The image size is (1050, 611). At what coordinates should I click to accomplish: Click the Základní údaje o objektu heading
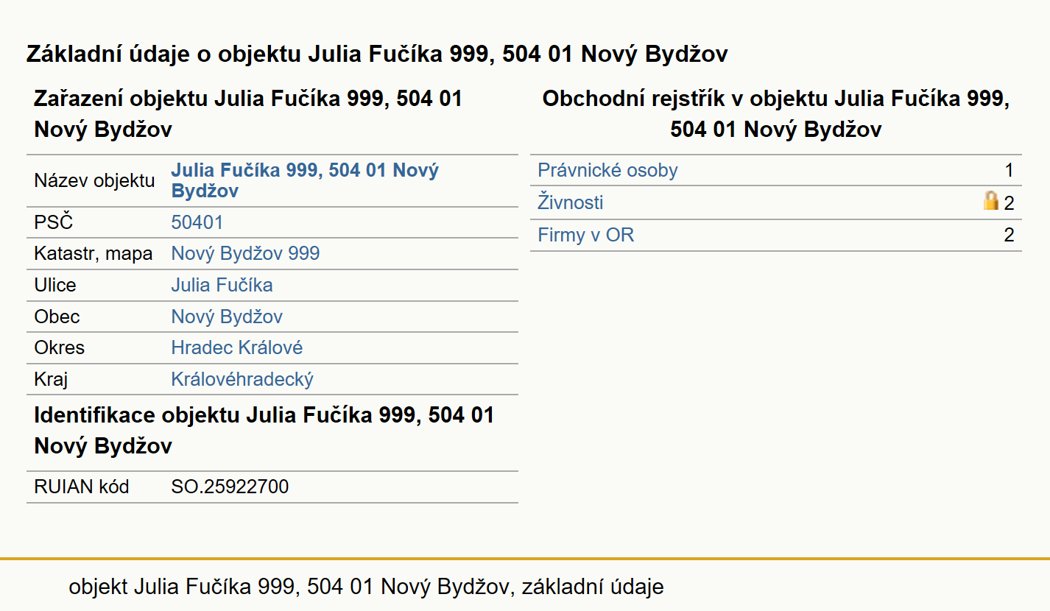[377, 54]
